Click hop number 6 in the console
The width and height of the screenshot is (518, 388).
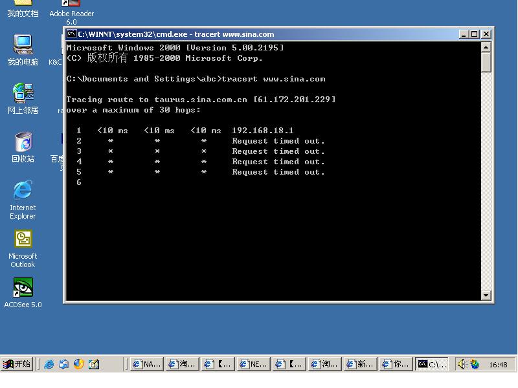(x=78, y=182)
